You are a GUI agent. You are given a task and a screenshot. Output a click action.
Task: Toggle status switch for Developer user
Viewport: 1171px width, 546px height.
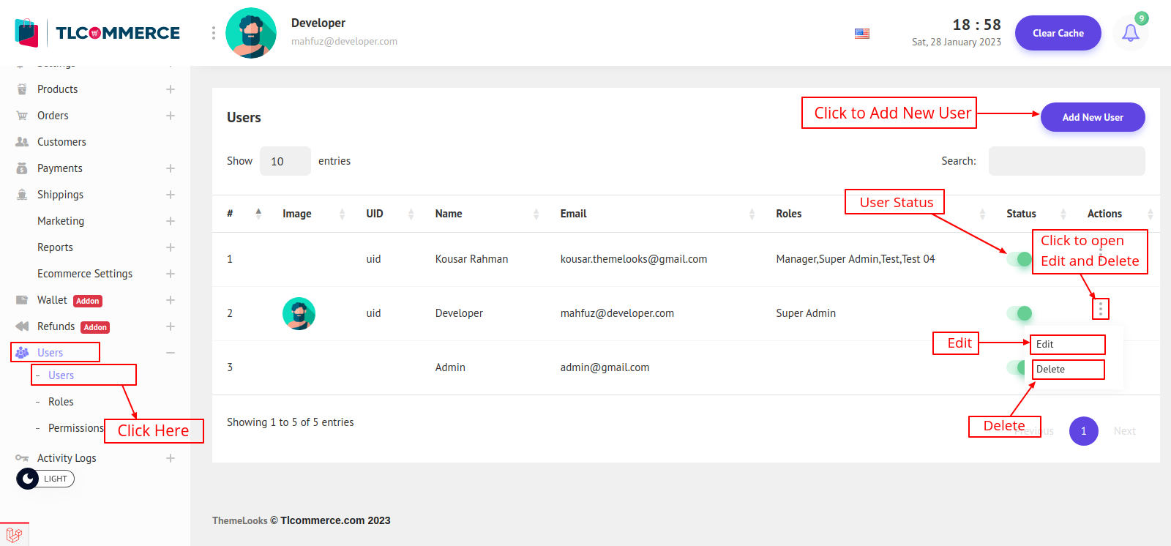pos(1019,313)
